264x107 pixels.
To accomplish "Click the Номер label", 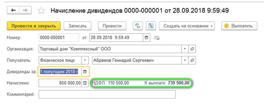I will [14, 38].
